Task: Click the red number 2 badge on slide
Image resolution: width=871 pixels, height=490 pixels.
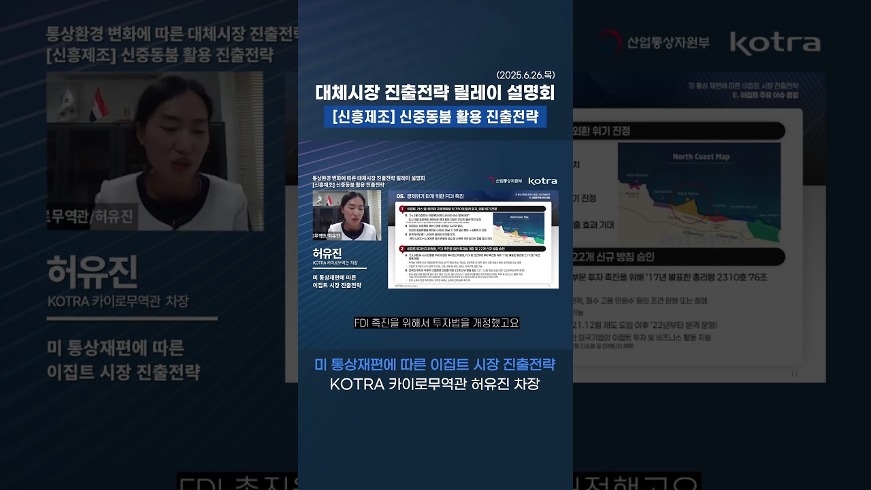Action: pos(402,249)
